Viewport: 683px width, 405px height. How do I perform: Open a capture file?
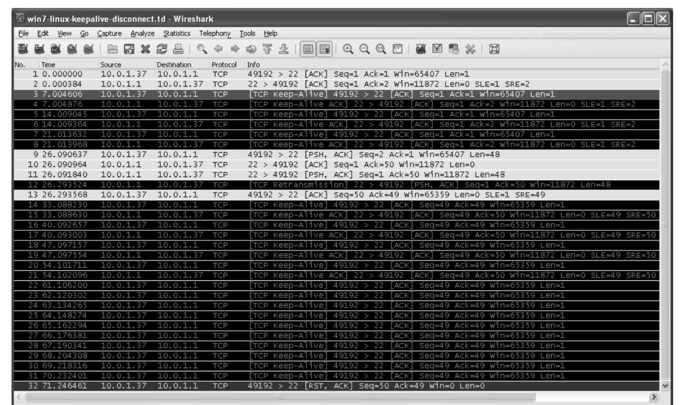coord(113,49)
